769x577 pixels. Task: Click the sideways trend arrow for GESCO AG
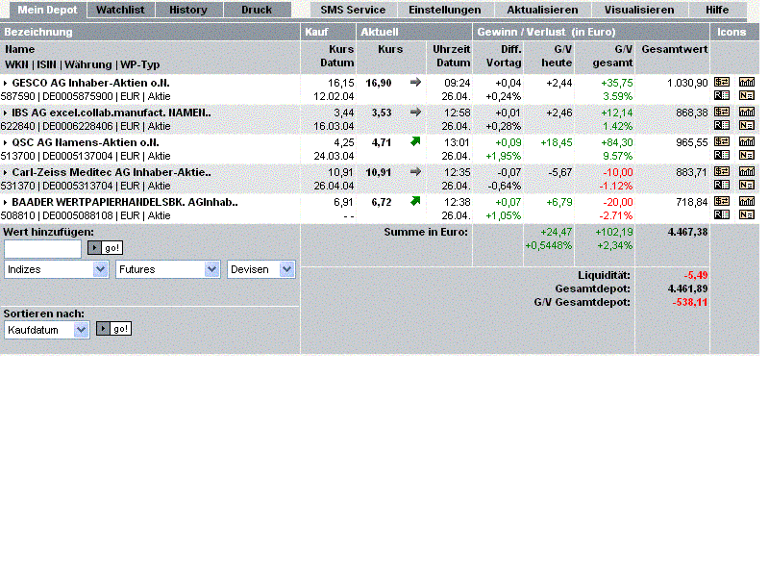[x=415, y=82]
